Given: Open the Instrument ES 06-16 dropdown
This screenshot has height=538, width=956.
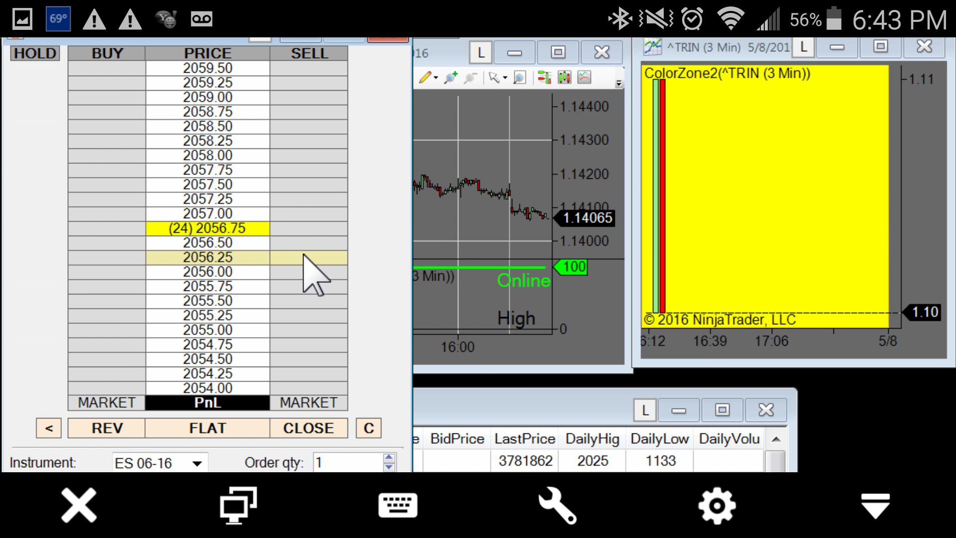Looking at the screenshot, I should [x=197, y=463].
